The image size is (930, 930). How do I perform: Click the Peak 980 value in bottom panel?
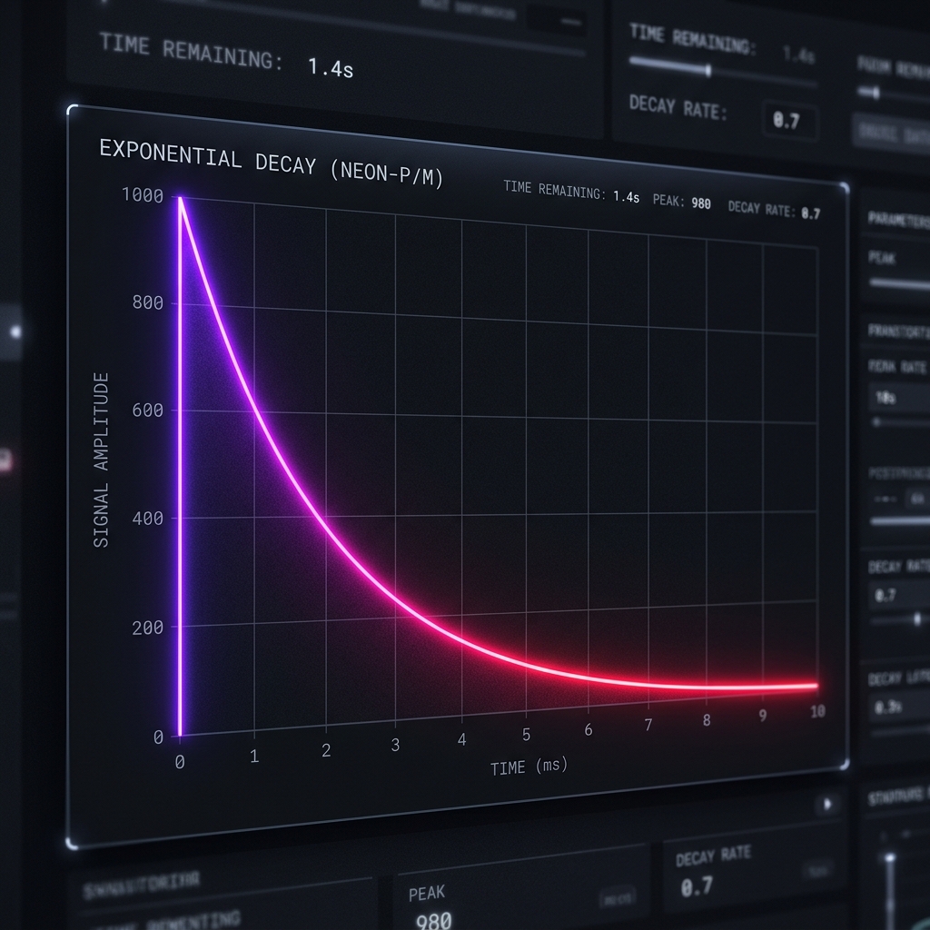tap(433, 921)
